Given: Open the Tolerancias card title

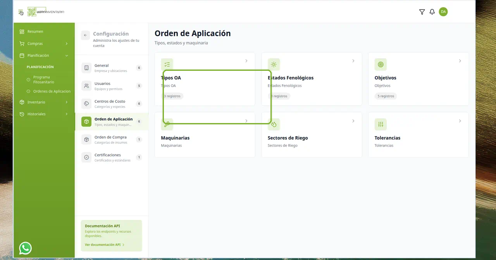Looking at the screenshot, I should (x=387, y=138).
